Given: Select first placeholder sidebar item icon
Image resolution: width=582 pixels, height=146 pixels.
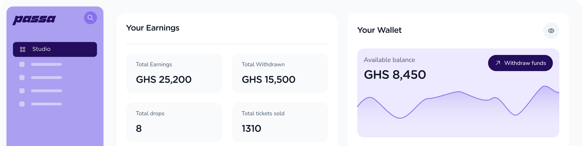Looking at the screenshot, I should click(x=22, y=64).
